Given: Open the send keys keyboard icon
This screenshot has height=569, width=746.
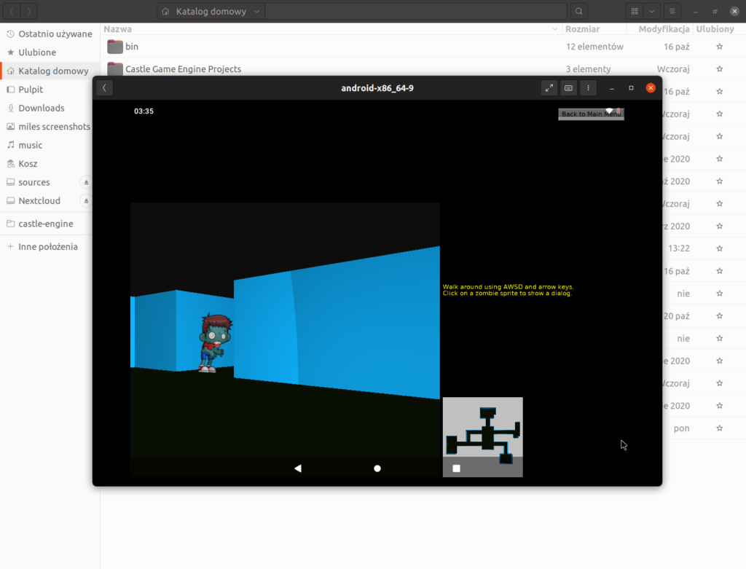Looking at the screenshot, I should (x=568, y=88).
